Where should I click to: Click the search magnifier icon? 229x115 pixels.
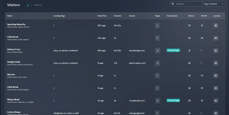coord(173,4)
